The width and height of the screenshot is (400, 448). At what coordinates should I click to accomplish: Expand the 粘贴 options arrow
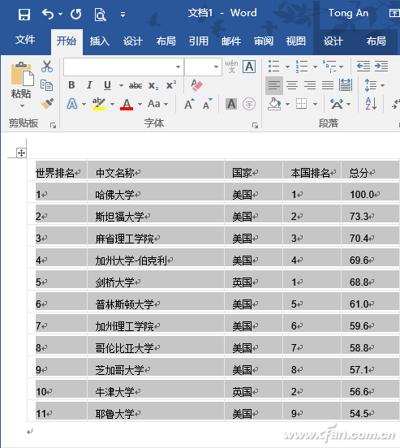pos(22,106)
